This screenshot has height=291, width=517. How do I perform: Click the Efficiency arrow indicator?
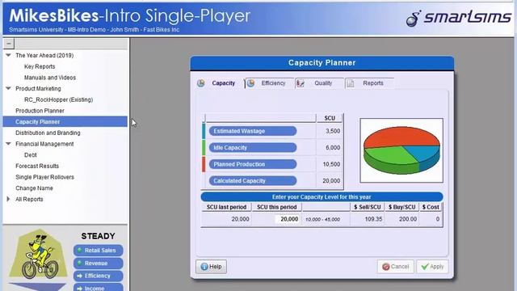79,276
